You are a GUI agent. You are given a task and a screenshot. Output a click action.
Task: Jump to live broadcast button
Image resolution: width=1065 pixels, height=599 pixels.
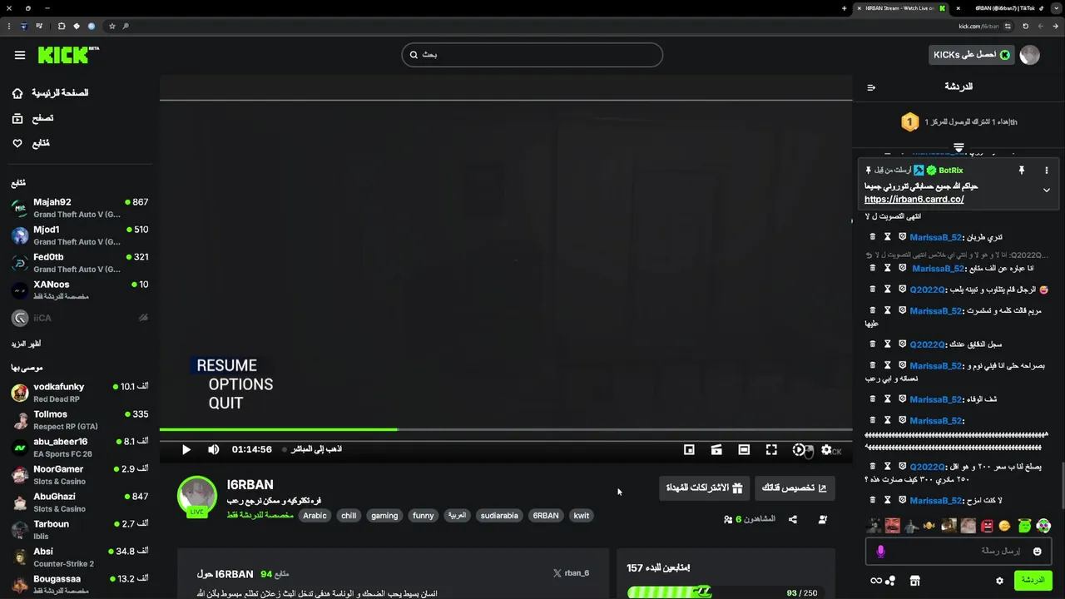coord(313,449)
